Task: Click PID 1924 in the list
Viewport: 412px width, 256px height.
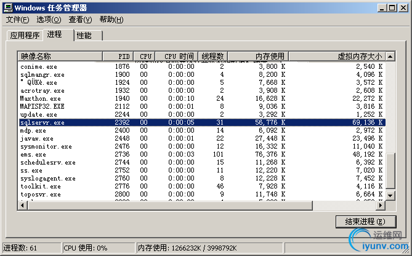Action: tap(122, 82)
